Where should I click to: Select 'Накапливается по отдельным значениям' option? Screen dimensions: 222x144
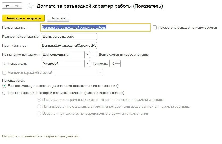[x=39, y=106]
